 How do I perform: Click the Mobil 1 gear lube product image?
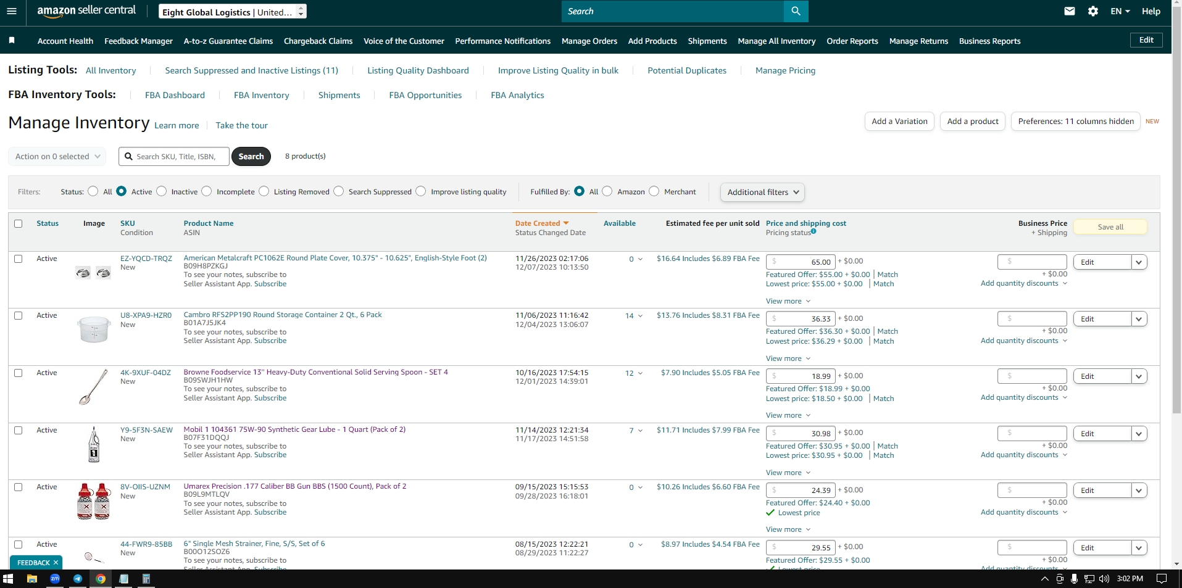click(94, 444)
